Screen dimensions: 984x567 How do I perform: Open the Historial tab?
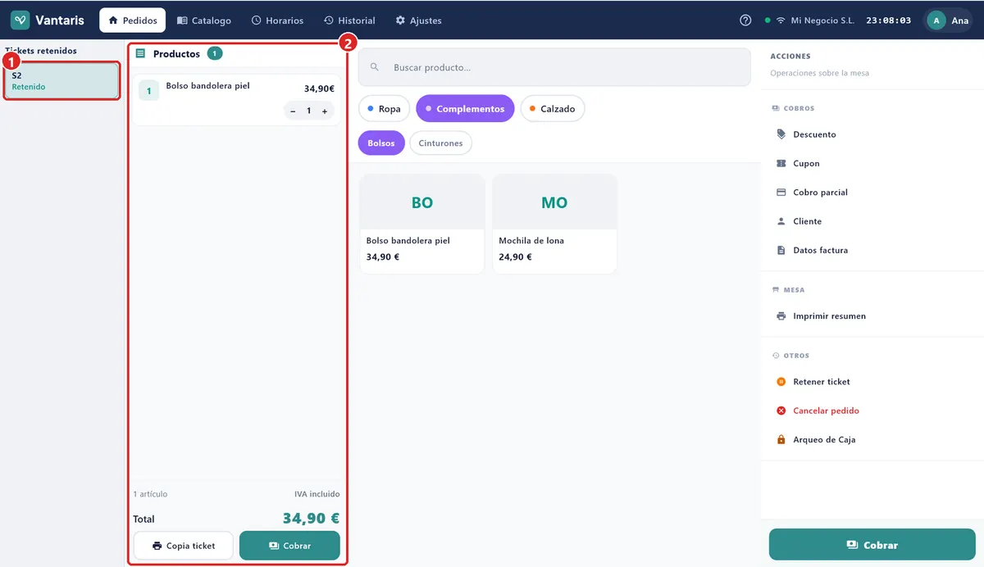(349, 20)
